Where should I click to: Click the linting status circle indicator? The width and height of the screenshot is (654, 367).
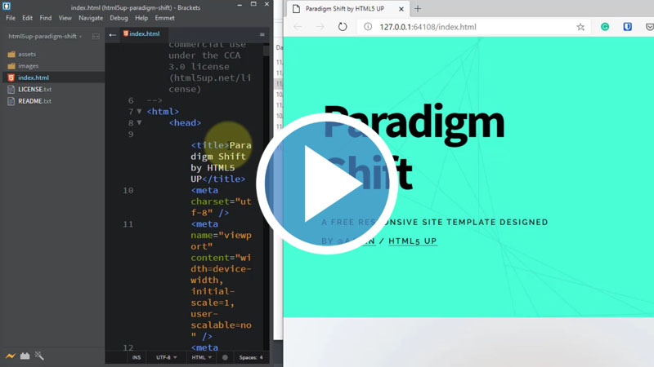click(225, 357)
